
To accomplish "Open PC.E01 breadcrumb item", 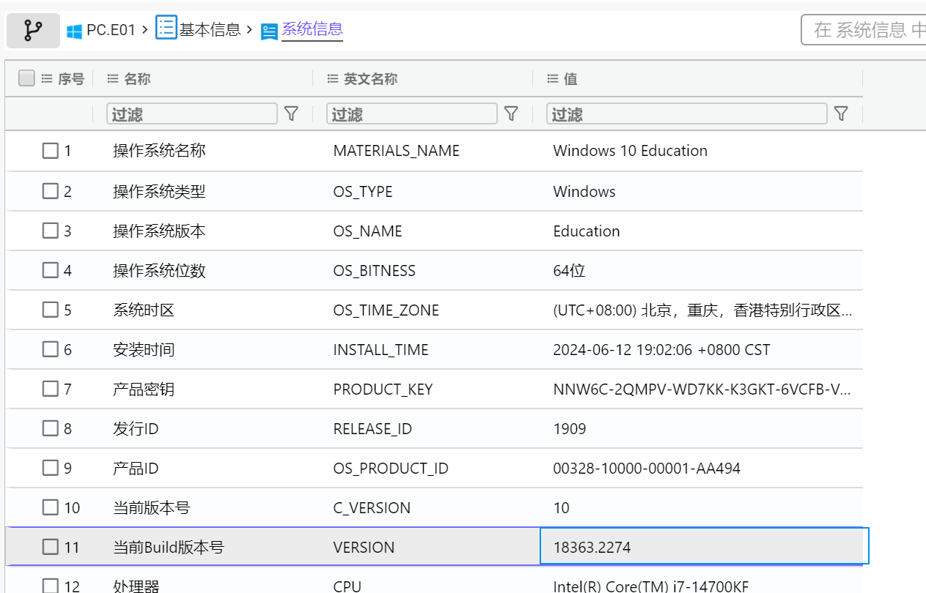I will (x=111, y=31).
